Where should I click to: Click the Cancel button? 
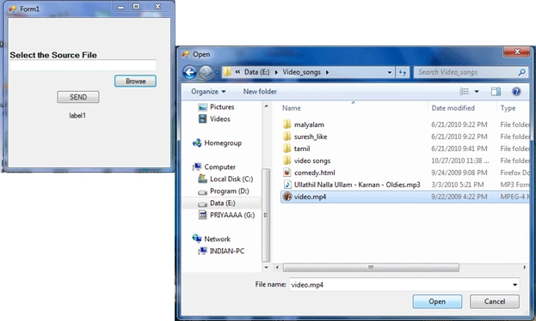(x=495, y=301)
